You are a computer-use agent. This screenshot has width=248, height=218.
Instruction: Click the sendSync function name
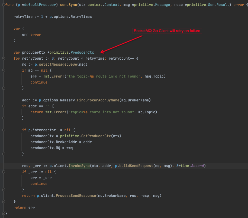tap(68, 5)
